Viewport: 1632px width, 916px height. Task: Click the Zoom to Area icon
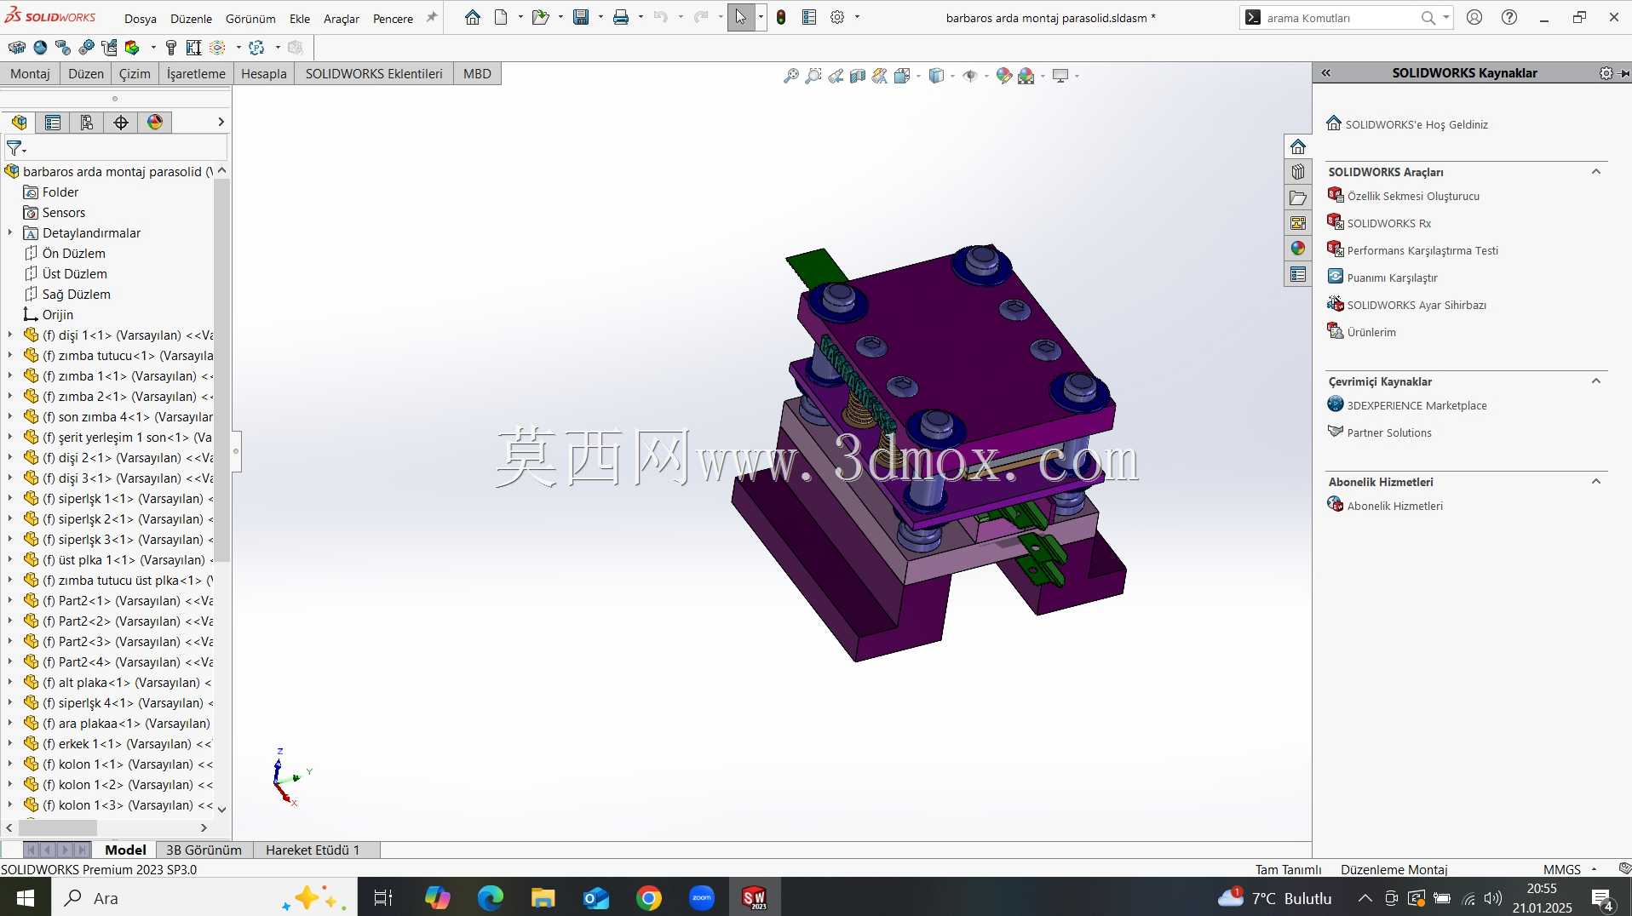(813, 76)
